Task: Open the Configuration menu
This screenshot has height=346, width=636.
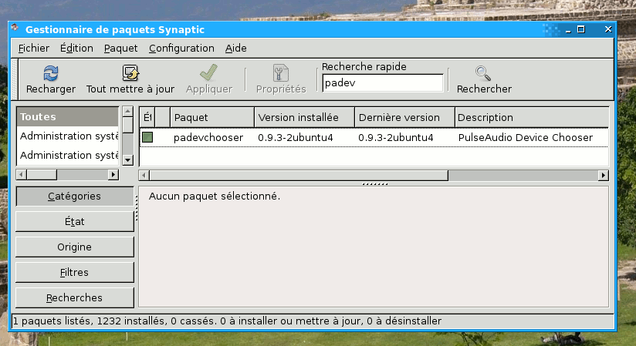Action: 181,49
